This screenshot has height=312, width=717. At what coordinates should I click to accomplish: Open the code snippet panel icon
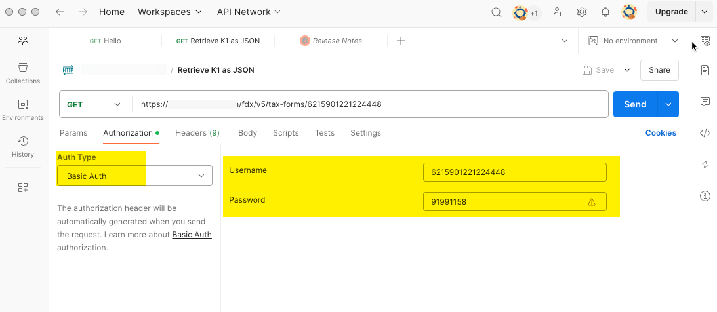point(705,133)
